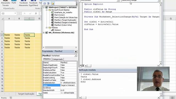
Task: Click StandardWidth value 8,43
Action: click(x=68, y=90)
